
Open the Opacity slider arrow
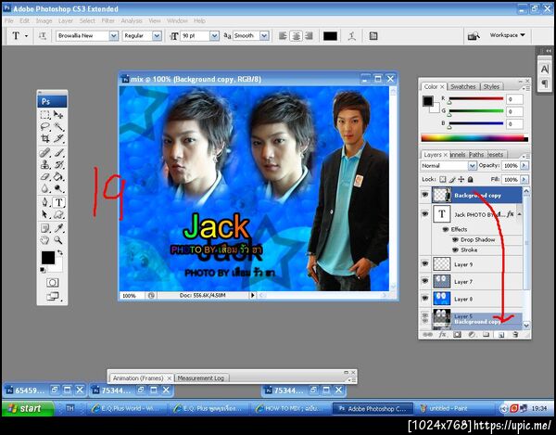click(x=524, y=166)
